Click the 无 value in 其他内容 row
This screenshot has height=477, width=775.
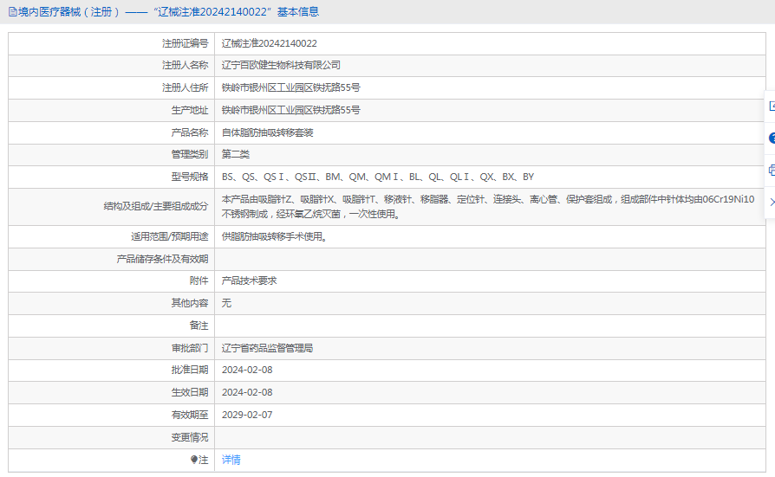226,303
